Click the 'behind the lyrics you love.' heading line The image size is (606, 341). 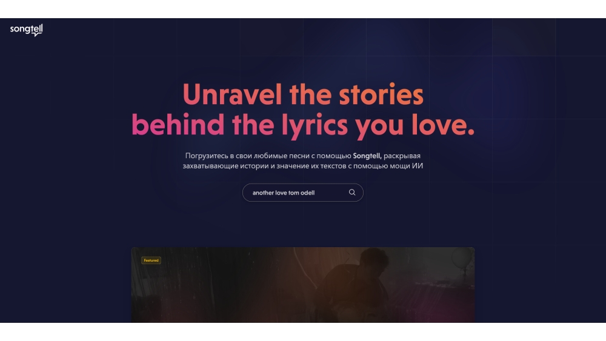coord(303,125)
